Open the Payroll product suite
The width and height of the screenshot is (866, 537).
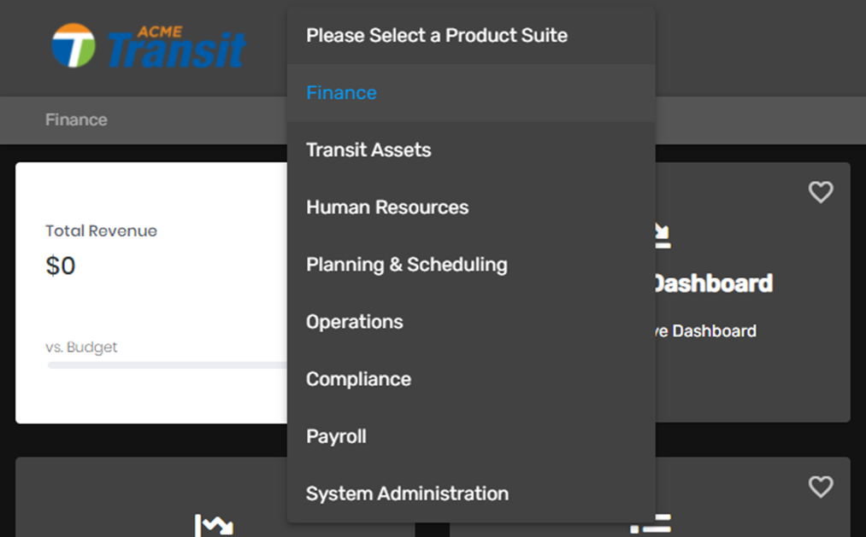(336, 436)
